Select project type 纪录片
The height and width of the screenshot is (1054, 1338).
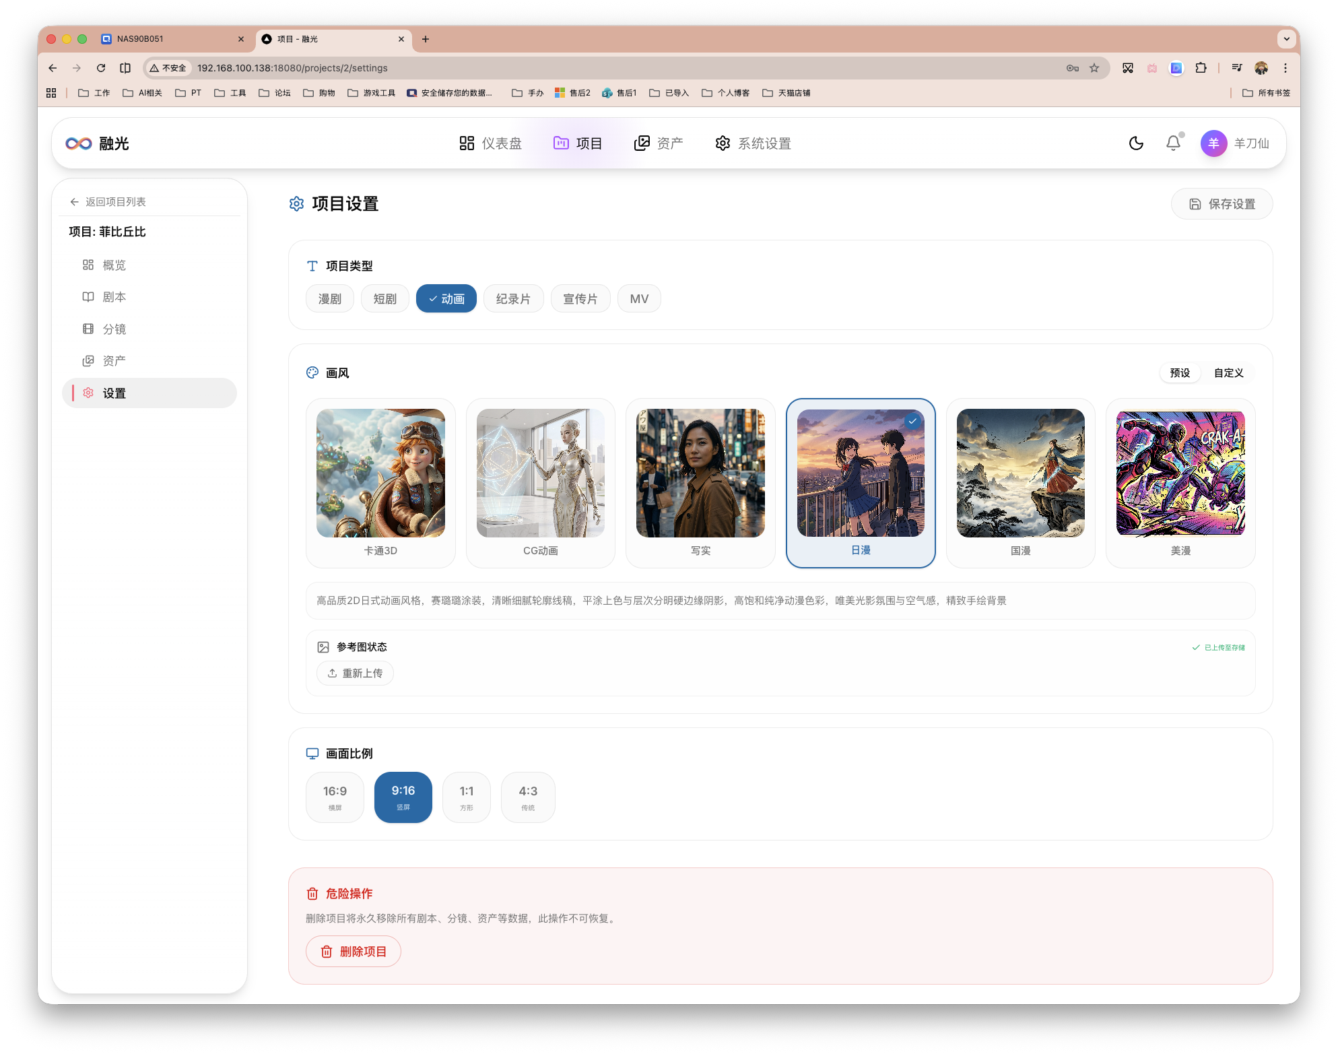[x=513, y=299]
